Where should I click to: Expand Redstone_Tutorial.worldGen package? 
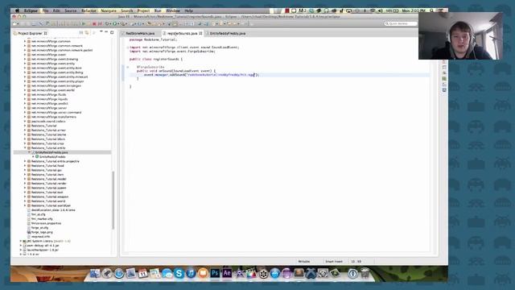(x=25, y=205)
